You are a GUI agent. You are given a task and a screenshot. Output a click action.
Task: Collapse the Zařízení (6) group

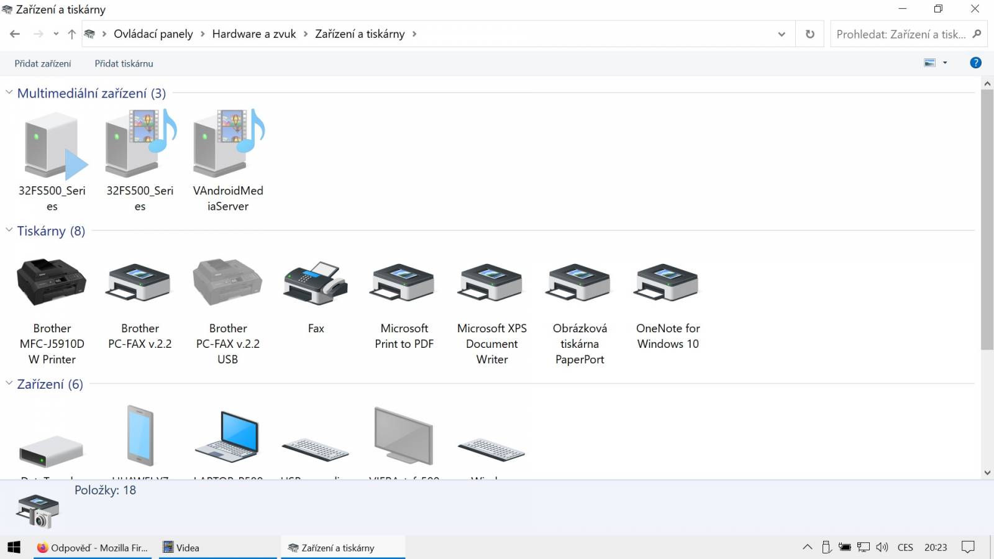tap(9, 383)
